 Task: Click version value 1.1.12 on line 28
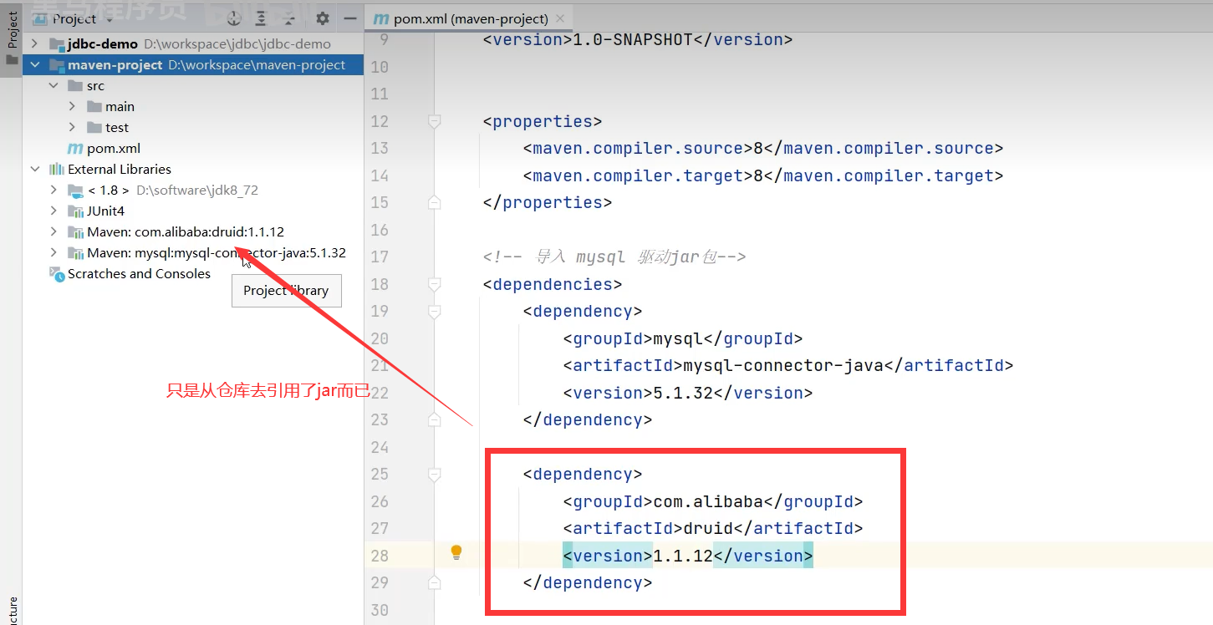[683, 556]
